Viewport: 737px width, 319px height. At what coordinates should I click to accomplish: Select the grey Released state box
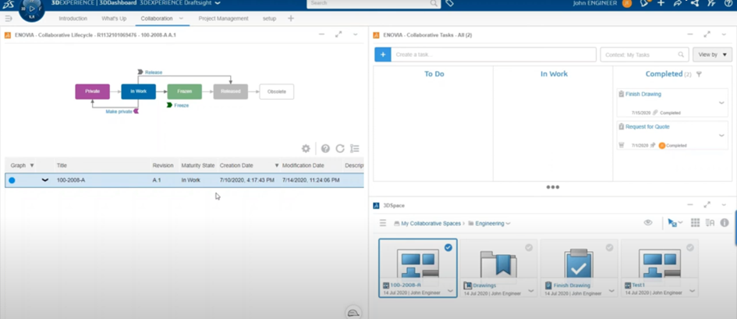pyautogui.click(x=230, y=91)
